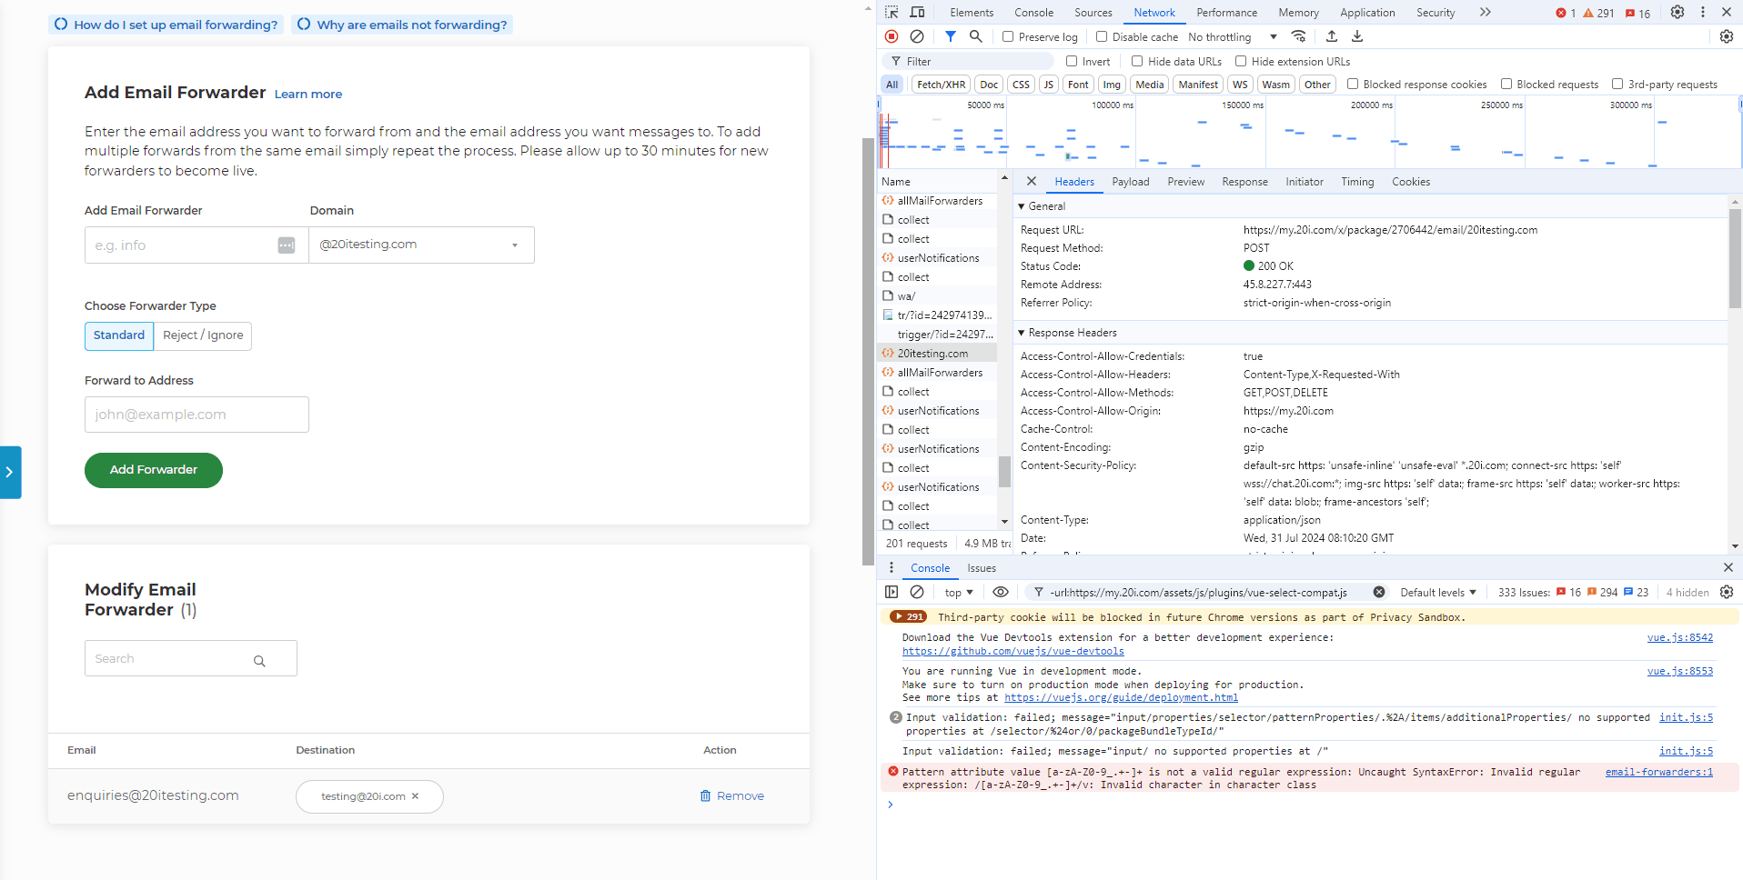
Task: Open DevTools three-dot customize menu
Action: pyautogui.click(x=1703, y=12)
